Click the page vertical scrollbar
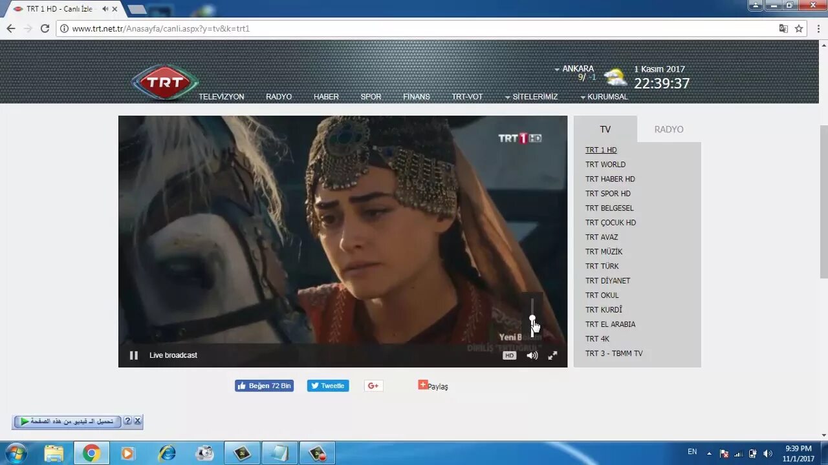This screenshot has height=465, width=828. [823, 201]
